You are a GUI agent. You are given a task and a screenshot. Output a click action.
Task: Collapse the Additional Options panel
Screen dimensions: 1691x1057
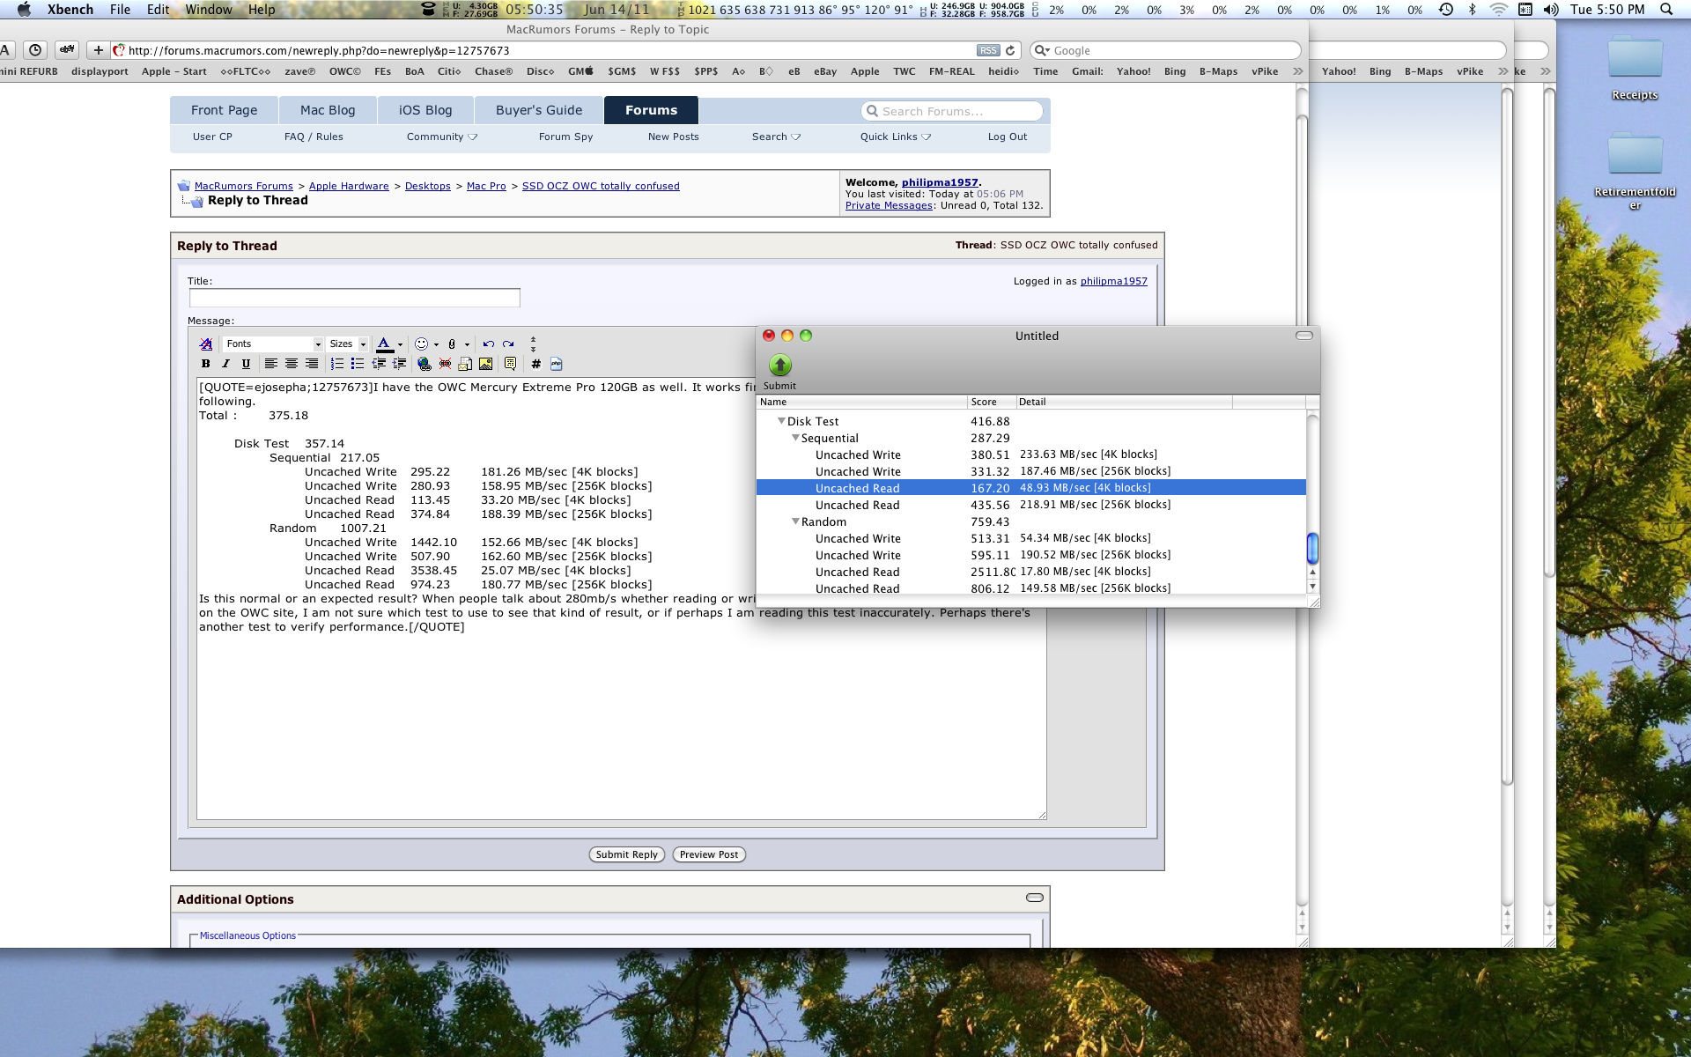click(x=1035, y=898)
